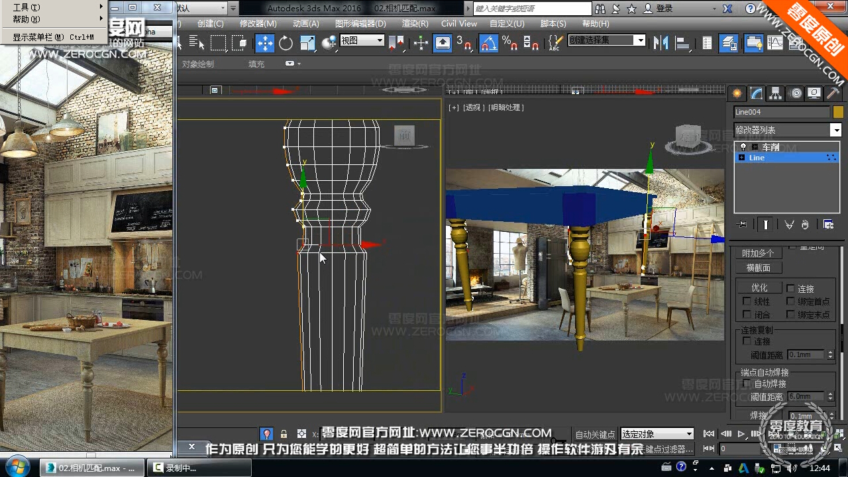Image resolution: width=848 pixels, height=477 pixels.
Task: Open the 选定对象 key filter dropdown
Action: pos(657,434)
